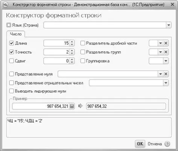Clear Разделитель групп with X icon
This screenshot has width=178, height=151.
point(166,52)
